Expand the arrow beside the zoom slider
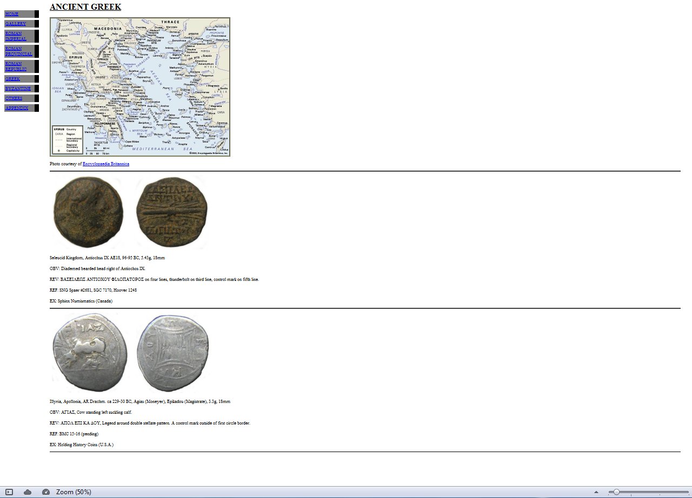 point(596,492)
